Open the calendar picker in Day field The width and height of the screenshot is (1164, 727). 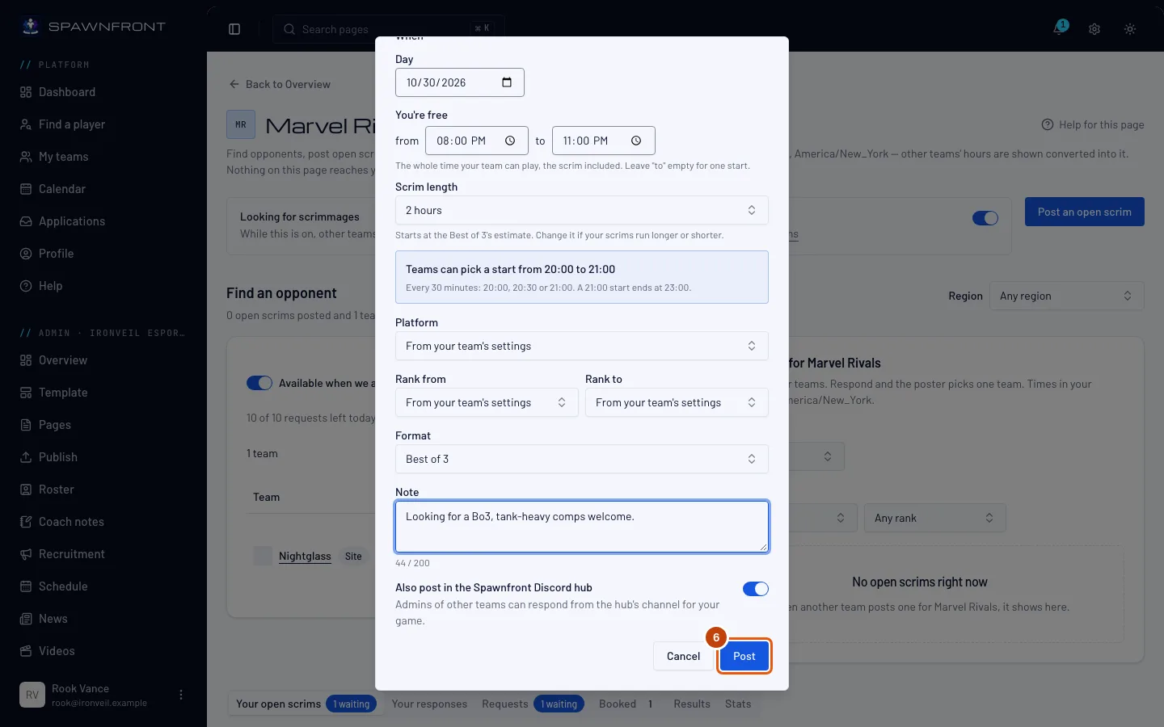click(x=507, y=82)
